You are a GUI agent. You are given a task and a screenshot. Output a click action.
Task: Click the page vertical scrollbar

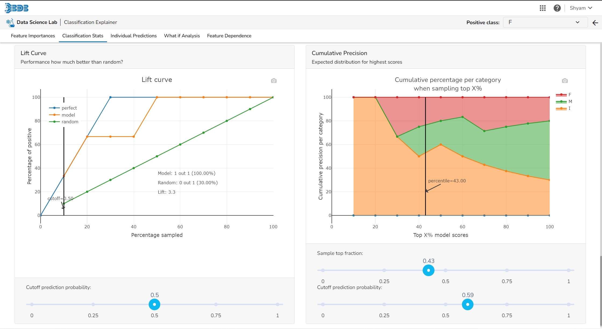(600, 290)
